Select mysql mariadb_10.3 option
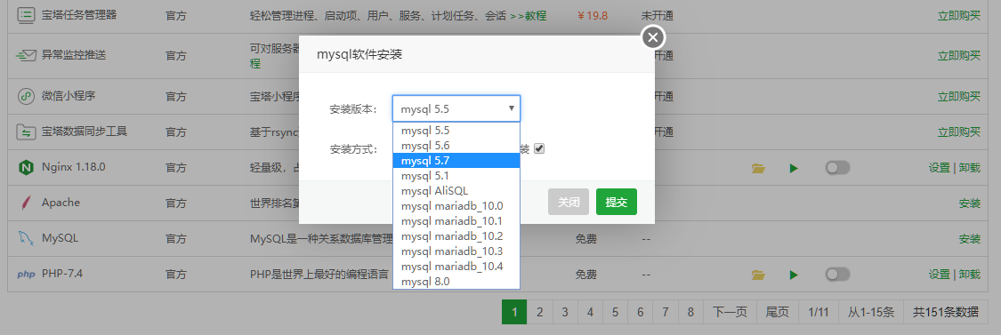1001x335 pixels. pyautogui.click(x=456, y=251)
